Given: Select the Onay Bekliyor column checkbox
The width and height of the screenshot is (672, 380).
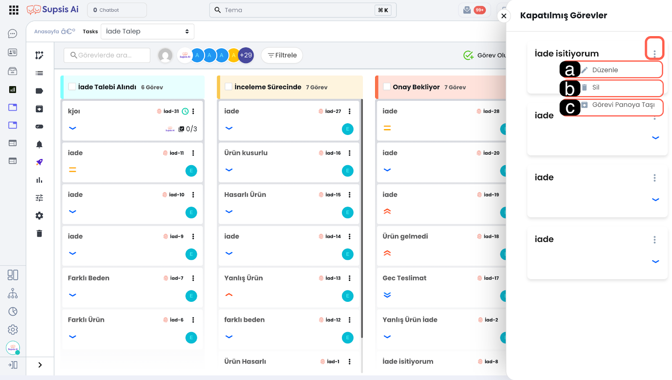Looking at the screenshot, I should pyautogui.click(x=387, y=87).
